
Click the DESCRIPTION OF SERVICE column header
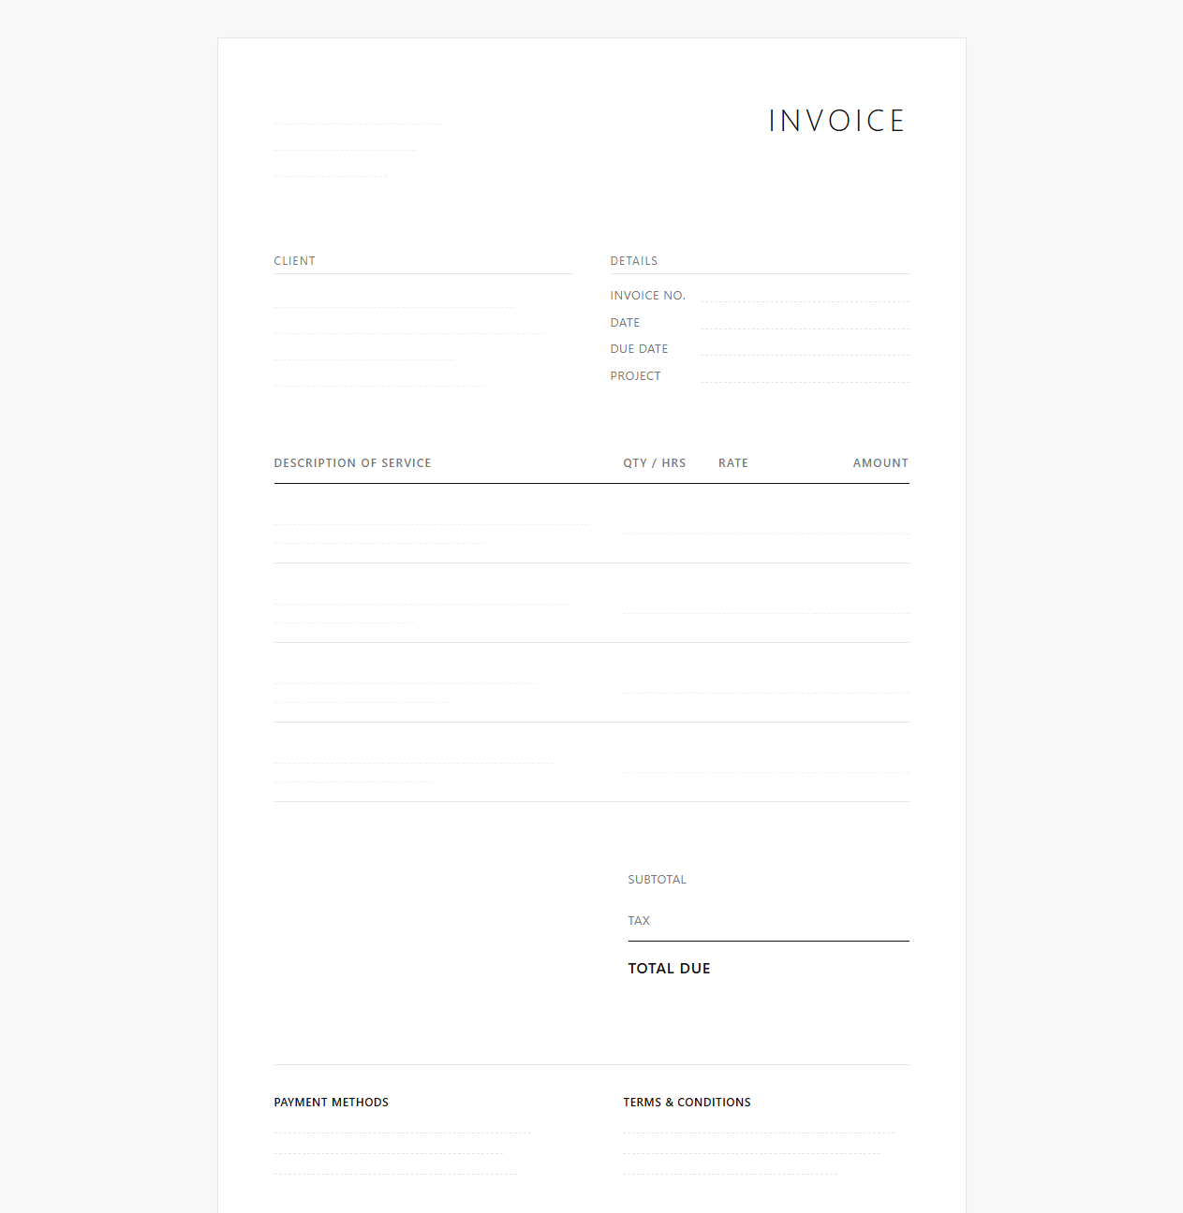point(352,463)
